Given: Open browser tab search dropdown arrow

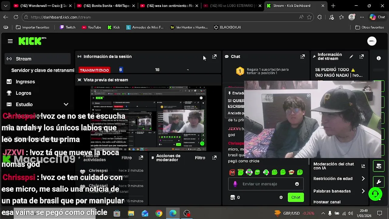Looking at the screenshot, I should [x=5, y=5].
